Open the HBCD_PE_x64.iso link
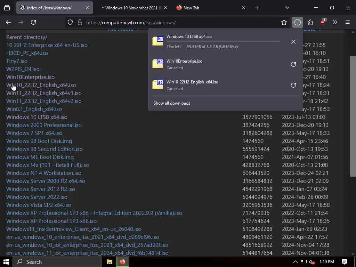 pyautogui.click(x=27, y=53)
